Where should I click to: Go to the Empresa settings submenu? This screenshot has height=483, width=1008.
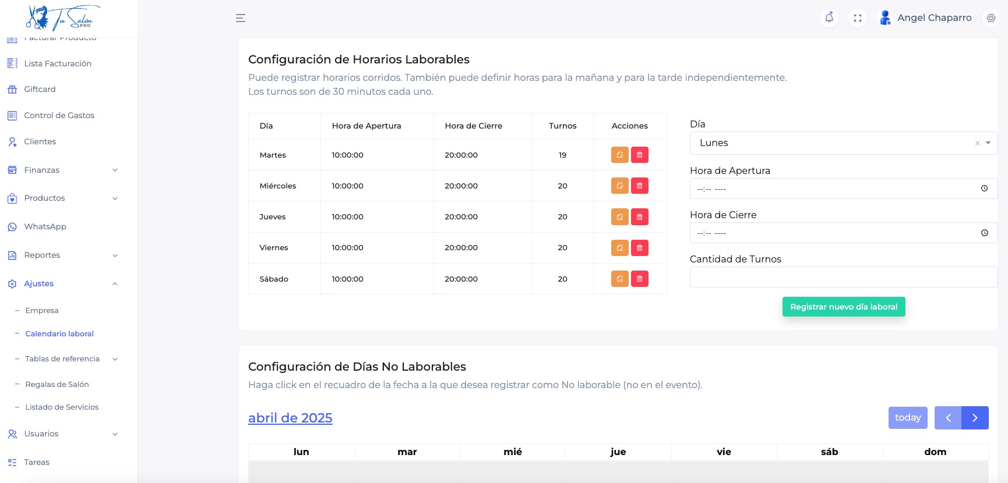click(x=42, y=310)
